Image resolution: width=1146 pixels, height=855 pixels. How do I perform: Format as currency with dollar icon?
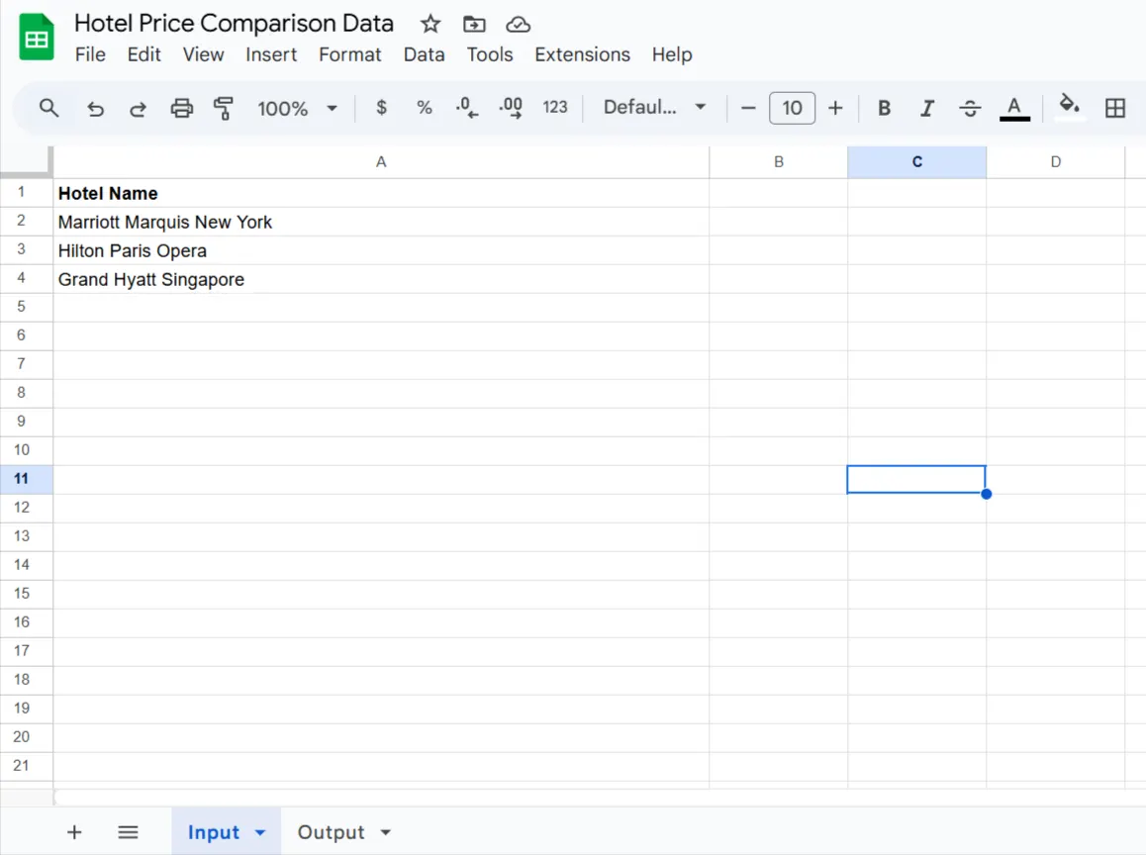[x=382, y=108]
